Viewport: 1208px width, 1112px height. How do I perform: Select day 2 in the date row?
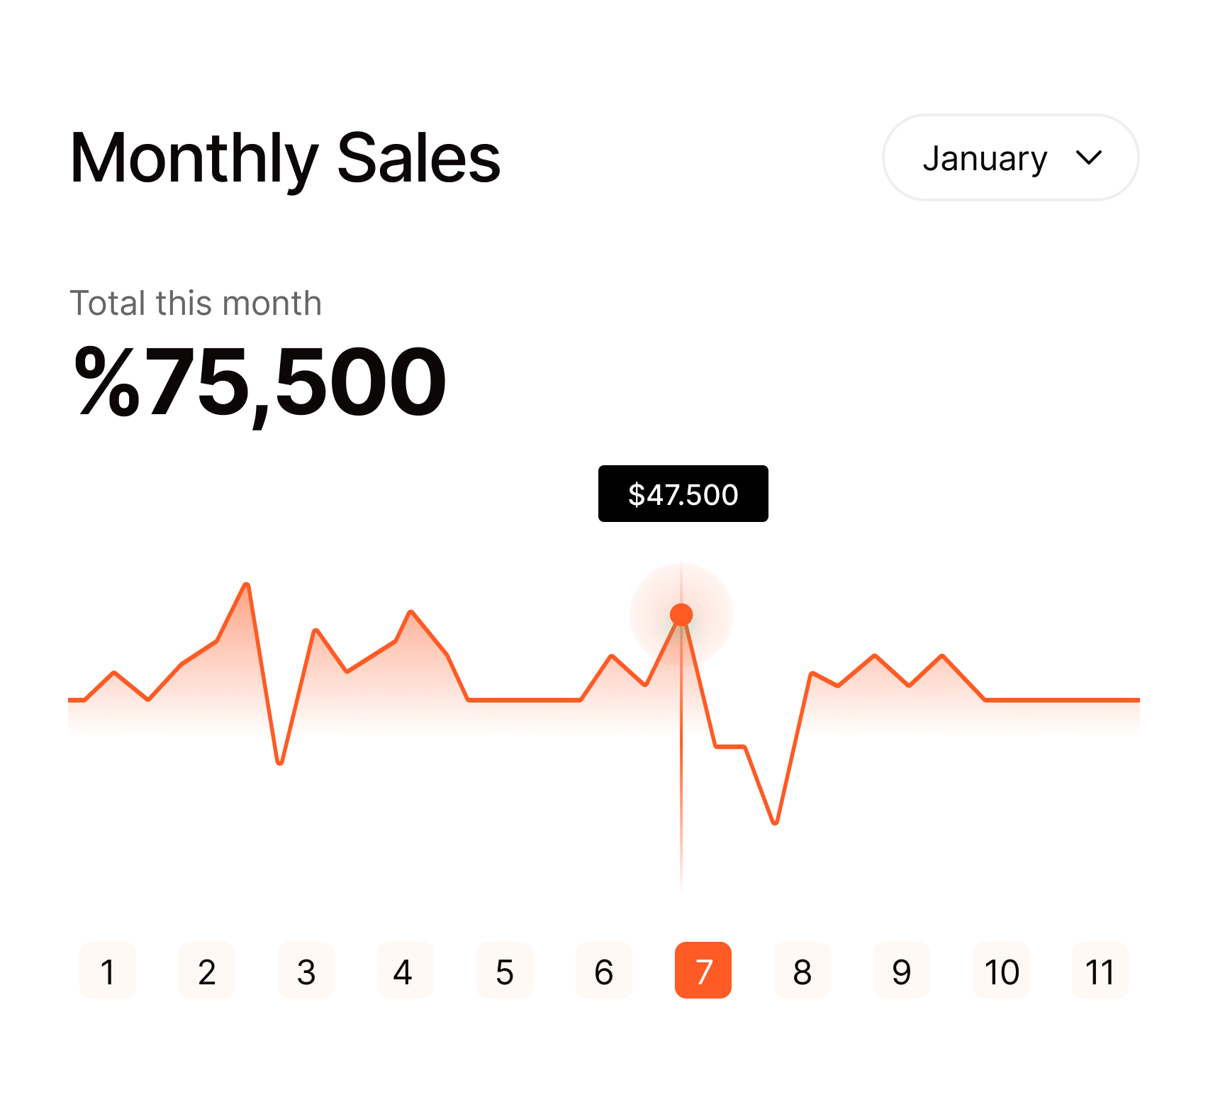pyautogui.click(x=207, y=970)
